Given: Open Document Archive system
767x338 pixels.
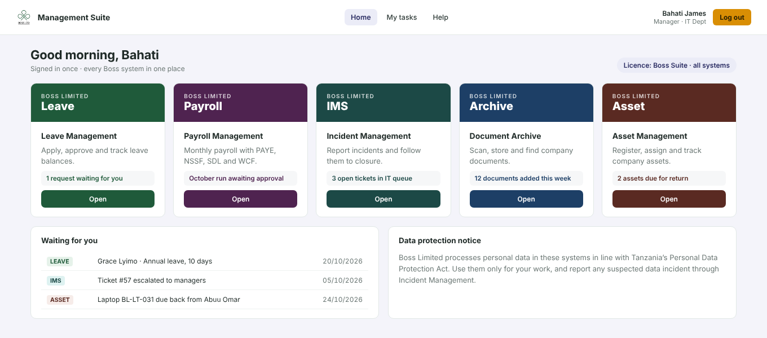Looking at the screenshot, I should coord(526,199).
